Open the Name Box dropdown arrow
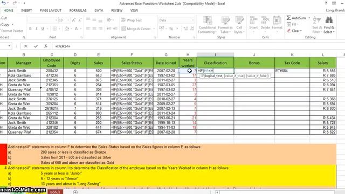The height and width of the screenshot is (194, 345). tap(9, 46)
